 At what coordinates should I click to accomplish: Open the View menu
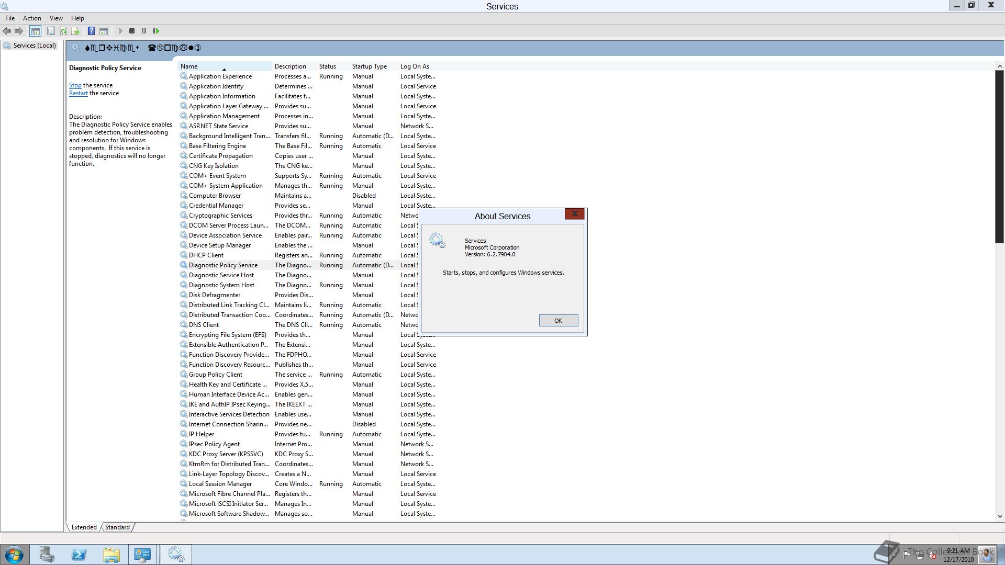pos(56,18)
